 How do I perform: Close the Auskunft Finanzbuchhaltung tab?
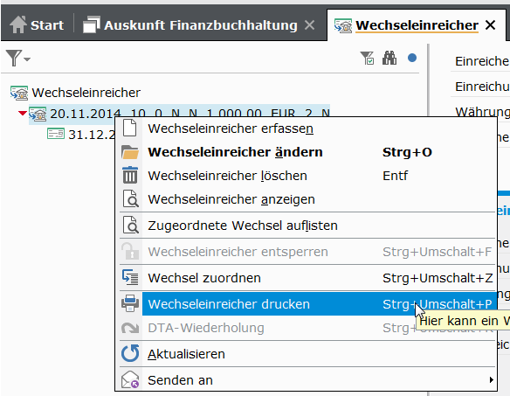tap(310, 25)
